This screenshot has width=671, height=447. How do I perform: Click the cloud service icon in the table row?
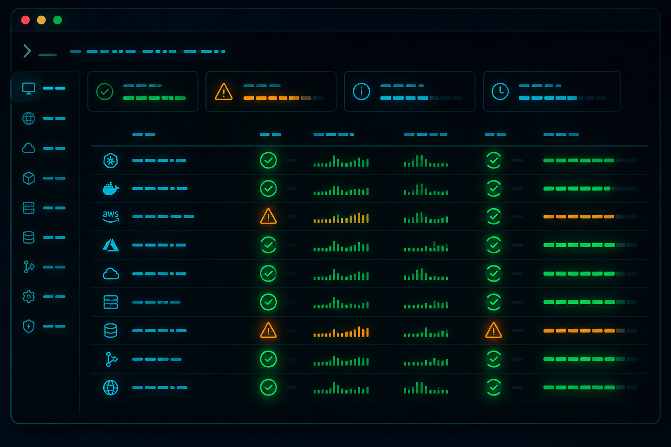pos(111,274)
